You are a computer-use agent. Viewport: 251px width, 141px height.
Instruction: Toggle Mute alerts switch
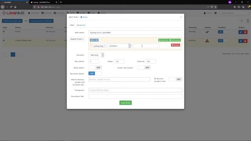pos(95,68)
